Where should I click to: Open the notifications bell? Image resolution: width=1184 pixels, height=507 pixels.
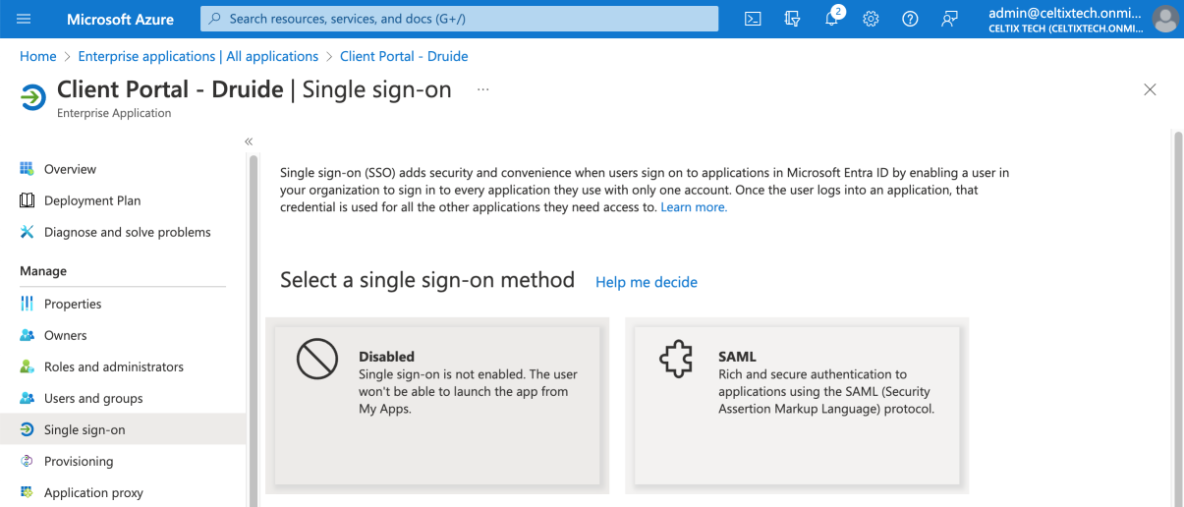[832, 19]
